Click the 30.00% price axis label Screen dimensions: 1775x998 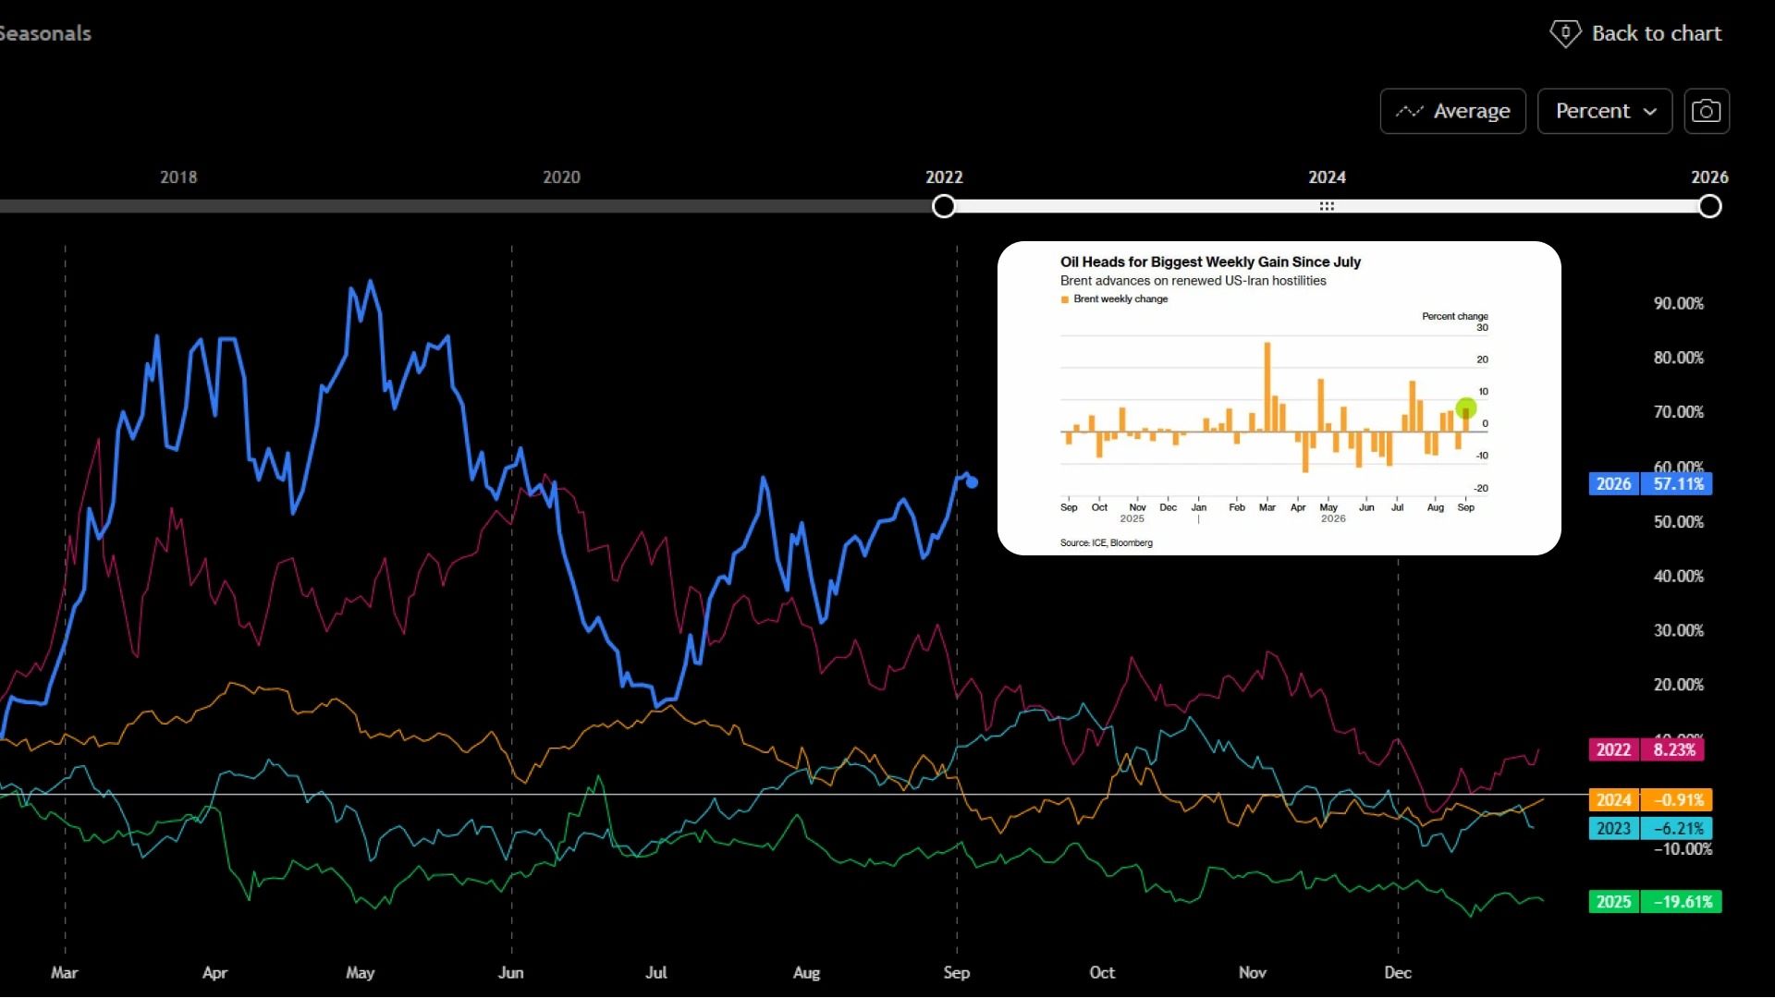click(1679, 630)
